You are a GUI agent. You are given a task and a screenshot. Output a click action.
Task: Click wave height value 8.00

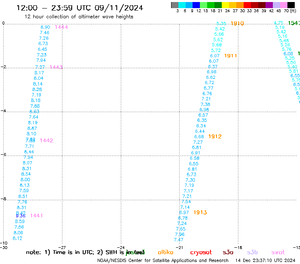click(x=26, y=180)
